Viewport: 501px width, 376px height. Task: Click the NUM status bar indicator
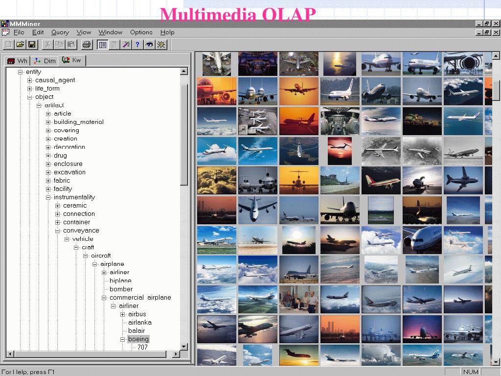pos(471,372)
